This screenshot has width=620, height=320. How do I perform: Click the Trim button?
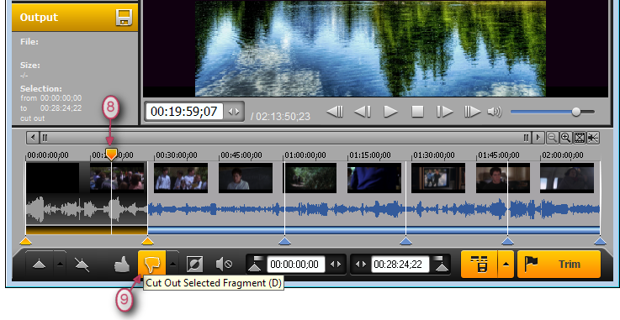tap(559, 264)
